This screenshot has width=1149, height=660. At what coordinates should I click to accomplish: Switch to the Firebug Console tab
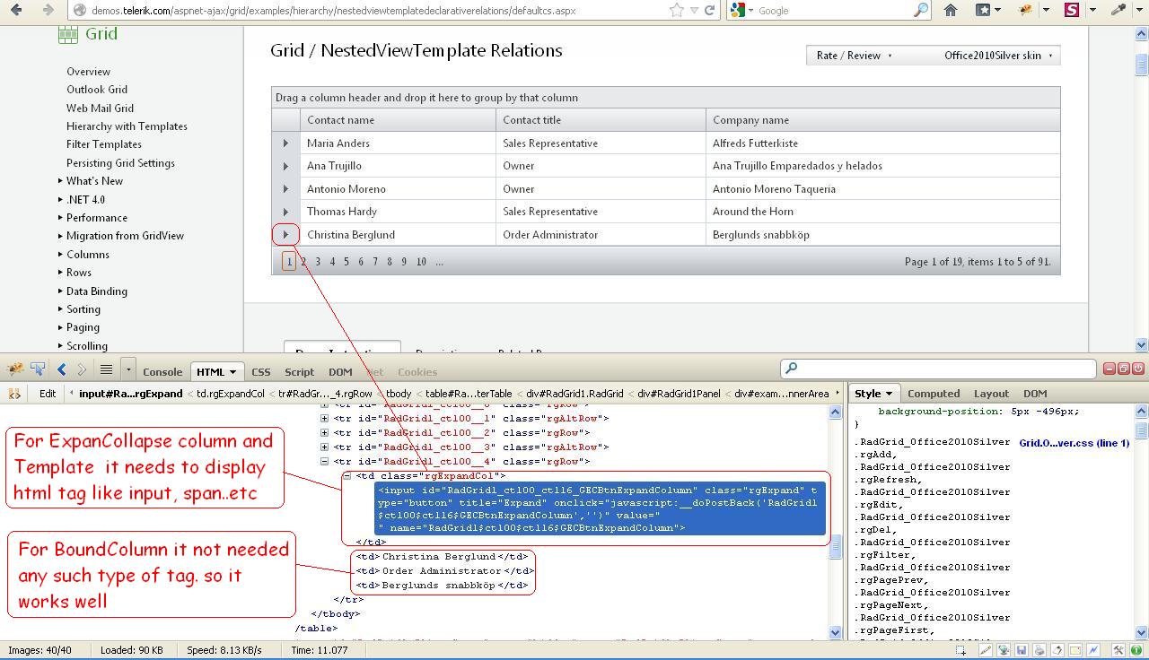click(x=162, y=371)
